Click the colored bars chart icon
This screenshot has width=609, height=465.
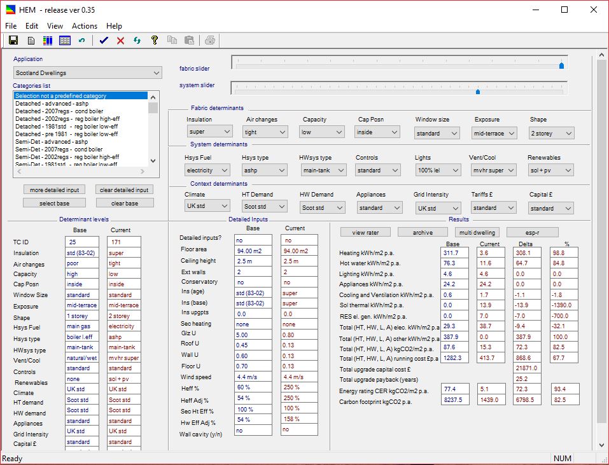[x=48, y=41]
